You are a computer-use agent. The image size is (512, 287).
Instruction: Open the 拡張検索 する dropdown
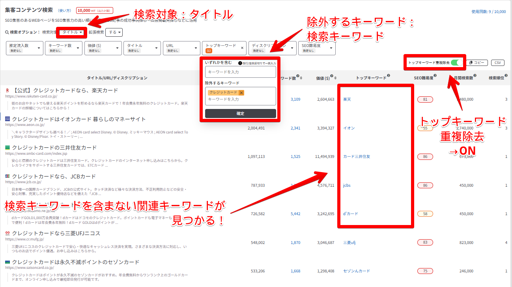pos(114,32)
